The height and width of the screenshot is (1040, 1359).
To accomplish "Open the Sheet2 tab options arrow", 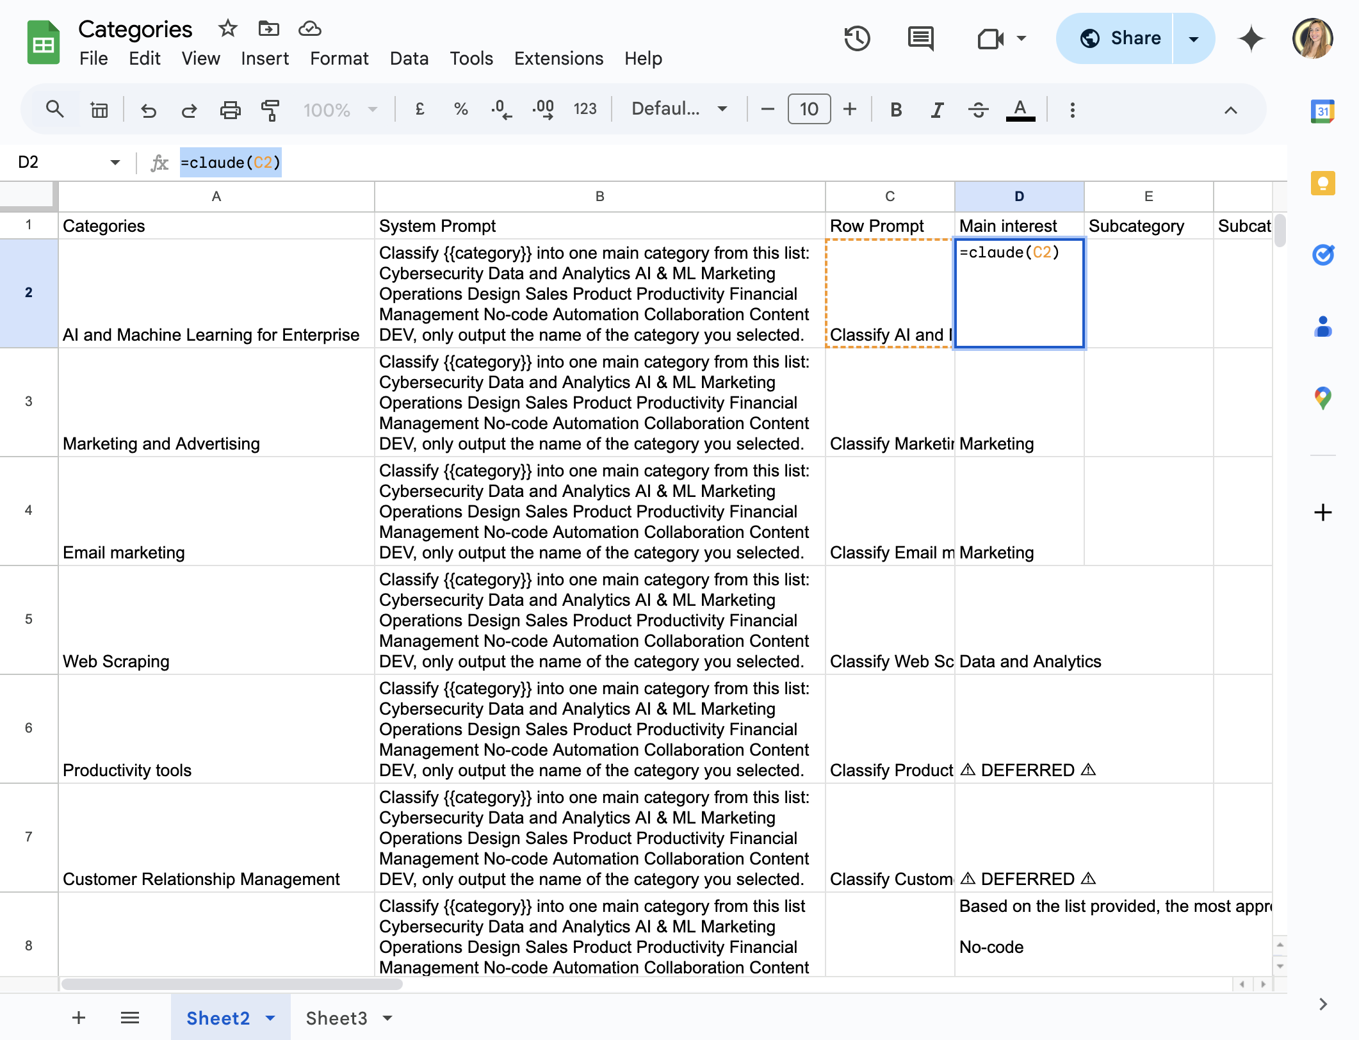I will (x=270, y=1018).
